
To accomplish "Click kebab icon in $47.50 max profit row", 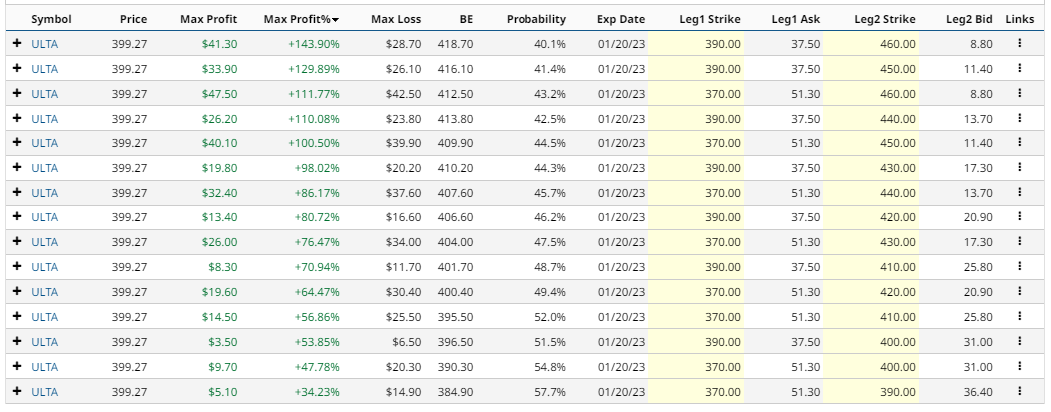I will click(1019, 93).
